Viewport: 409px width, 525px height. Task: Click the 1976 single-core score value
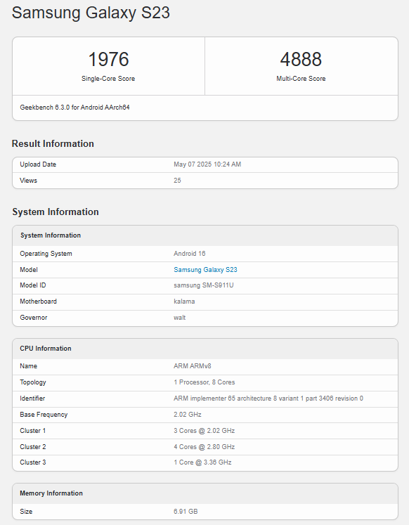(x=108, y=59)
